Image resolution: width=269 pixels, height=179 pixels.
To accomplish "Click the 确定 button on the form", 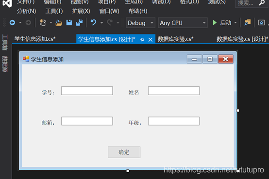I will pos(124,152).
